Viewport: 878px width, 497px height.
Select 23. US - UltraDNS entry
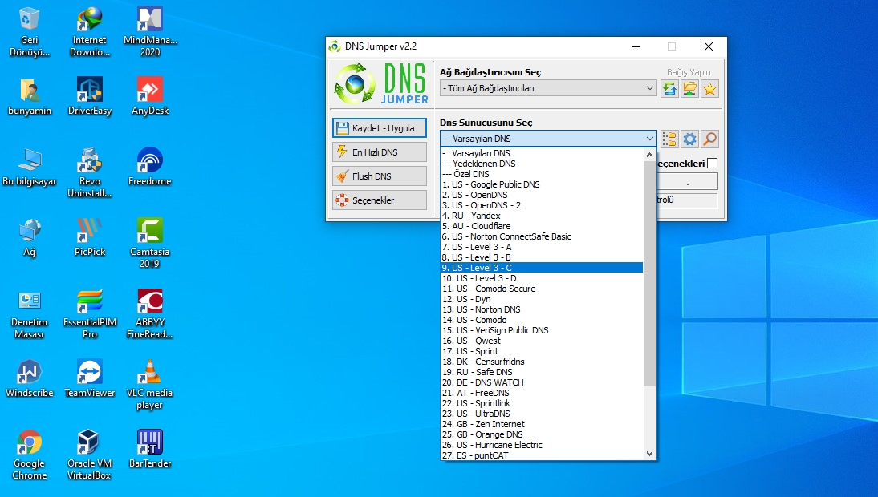tap(542, 414)
